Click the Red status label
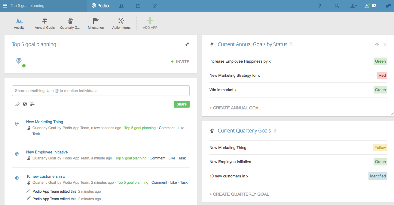The width and height of the screenshot is (394, 205). [382, 76]
